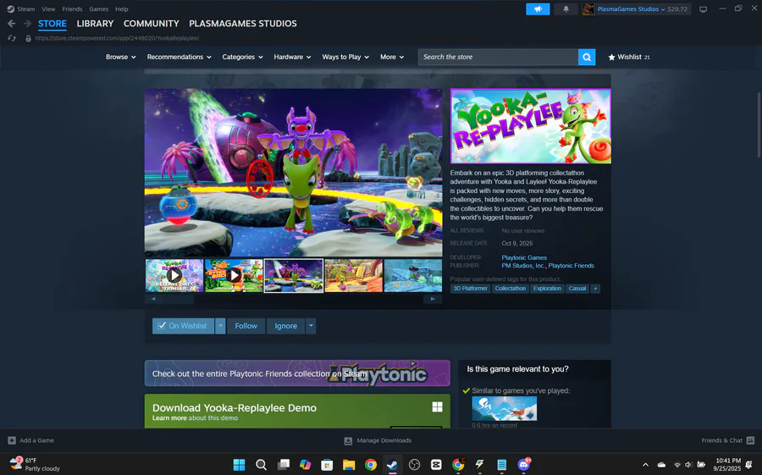Open the PLASMAGAMES STUDIOS tab
This screenshot has height=475, width=762.
[x=242, y=24]
